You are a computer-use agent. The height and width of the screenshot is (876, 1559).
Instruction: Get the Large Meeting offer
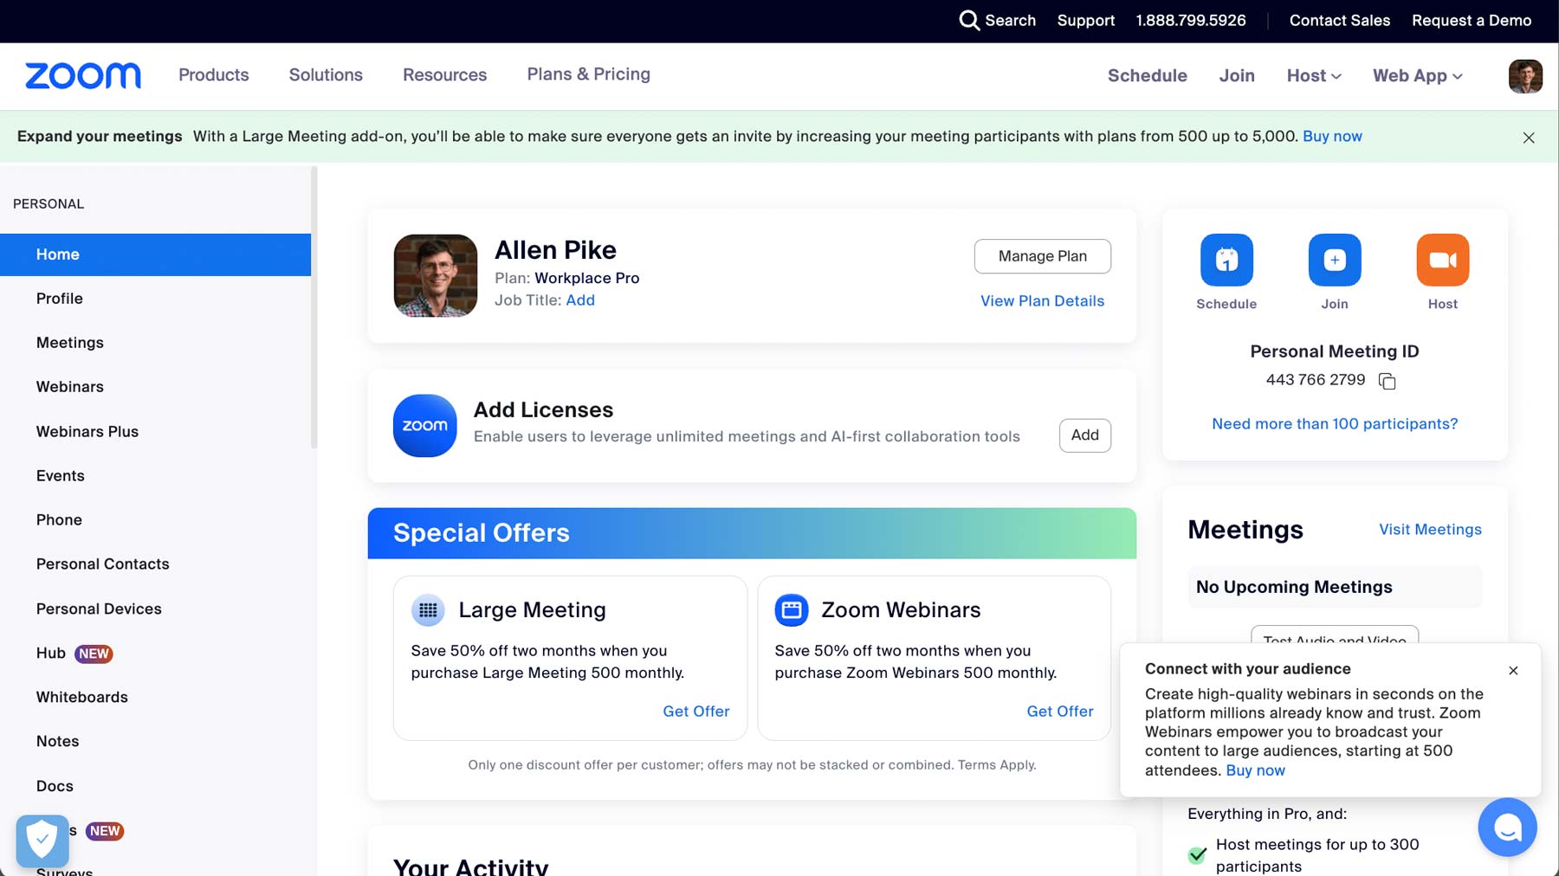(695, 712)
